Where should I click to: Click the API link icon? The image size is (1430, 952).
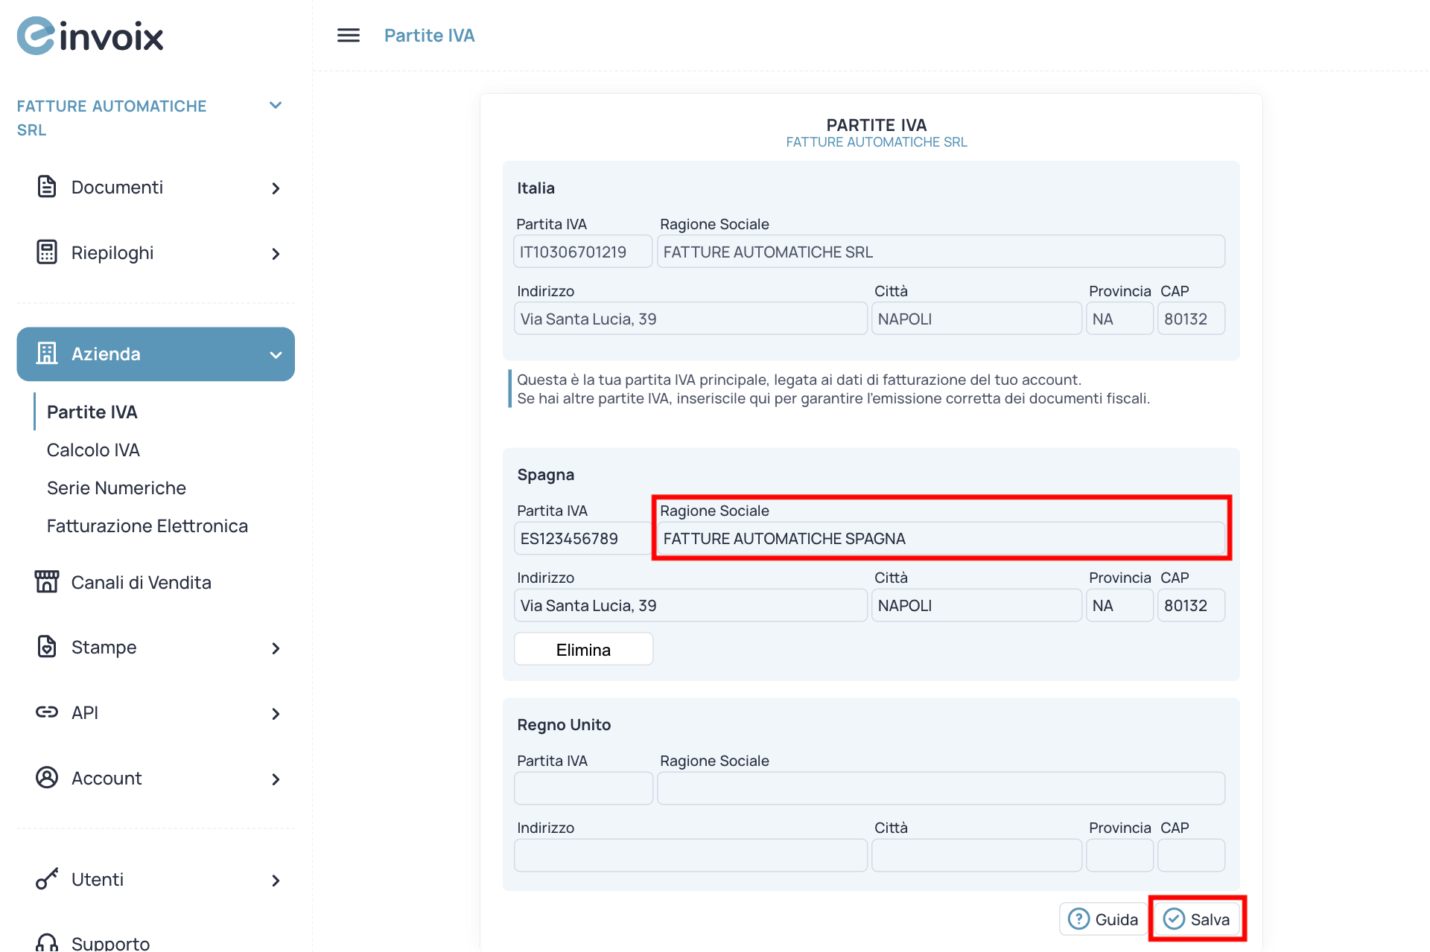pyautogui.click(x=46, y=712)
